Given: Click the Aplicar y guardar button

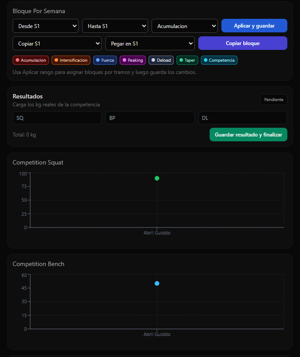Looking at the screenshot, I should pos(254,26).
